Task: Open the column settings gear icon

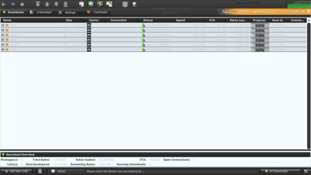Action: (309, 20)
